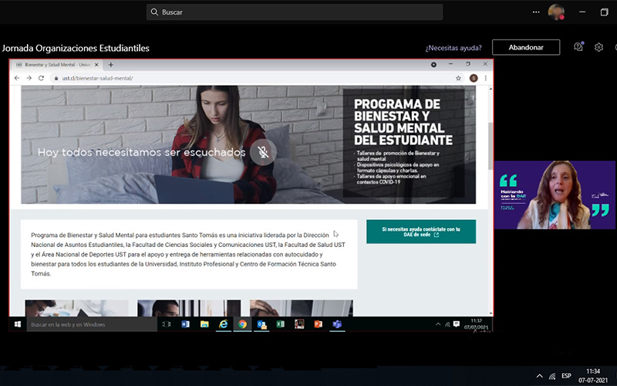Open Chrome from the shared taskbar

242,324
